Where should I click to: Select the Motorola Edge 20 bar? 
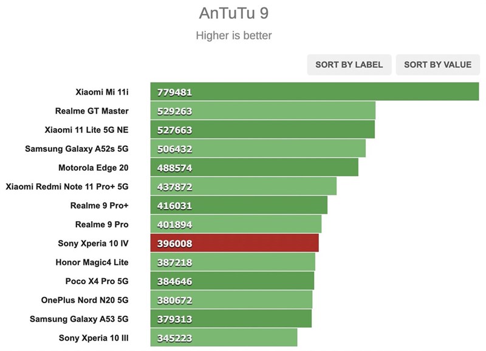(255, 167)
